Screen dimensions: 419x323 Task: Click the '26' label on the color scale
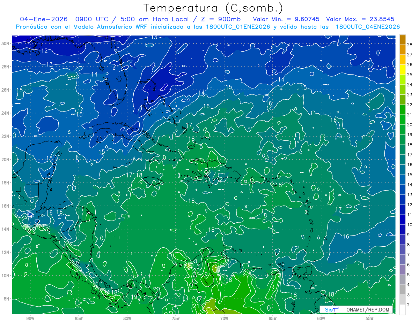coord(410,65)
